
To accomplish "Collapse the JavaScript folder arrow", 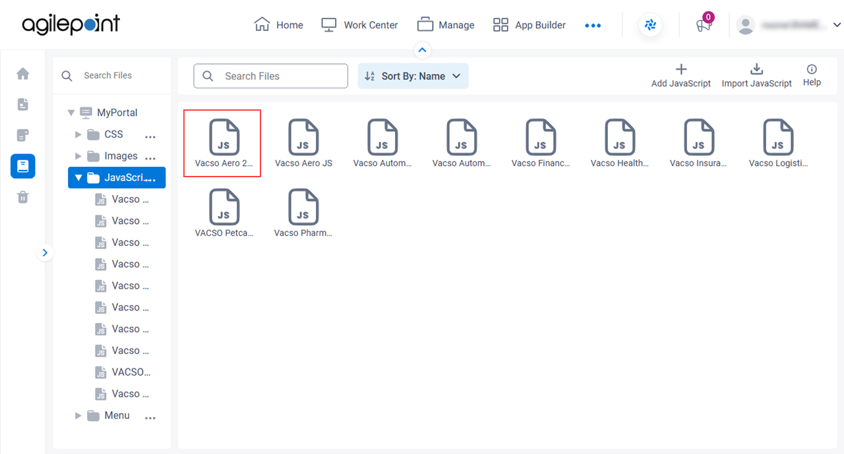I will (x=78, y=178).
